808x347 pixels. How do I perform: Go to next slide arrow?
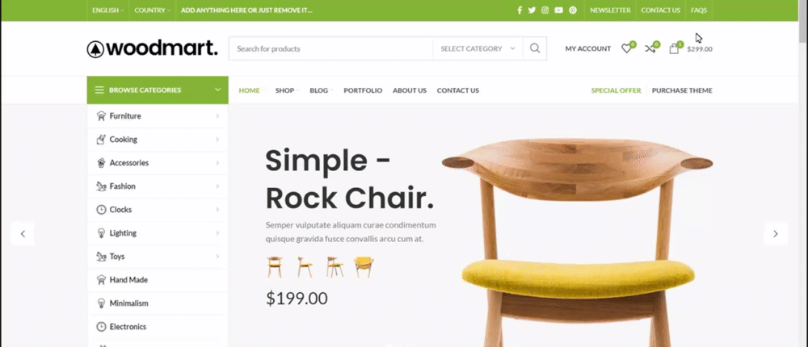776,234
